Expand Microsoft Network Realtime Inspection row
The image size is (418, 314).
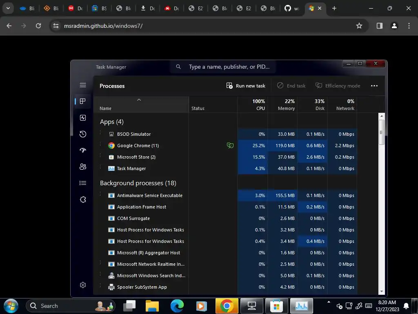100,263
